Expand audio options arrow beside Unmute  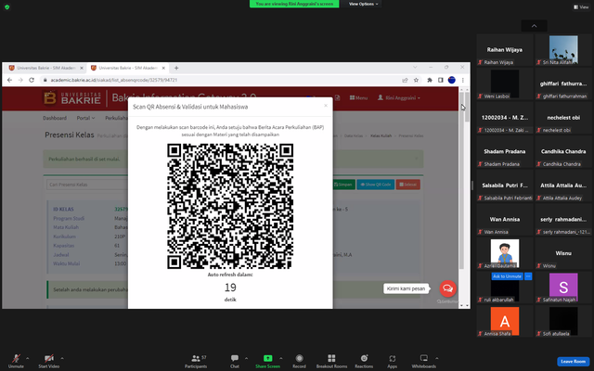[27, 358]
